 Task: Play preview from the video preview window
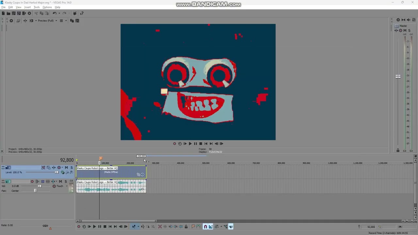tap(190, 144)
